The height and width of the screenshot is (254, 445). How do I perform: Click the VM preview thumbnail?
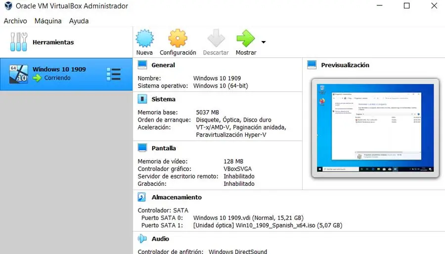[375, 128]
